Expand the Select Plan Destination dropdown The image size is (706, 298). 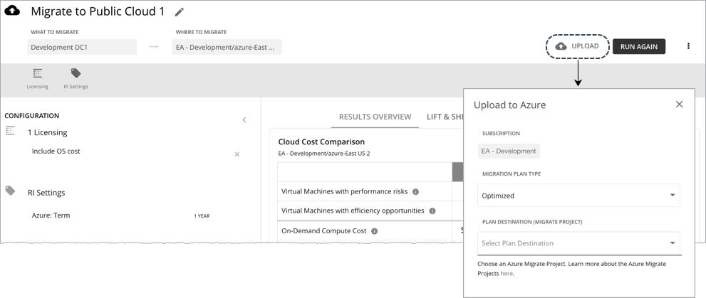click(x=578, y=243)
